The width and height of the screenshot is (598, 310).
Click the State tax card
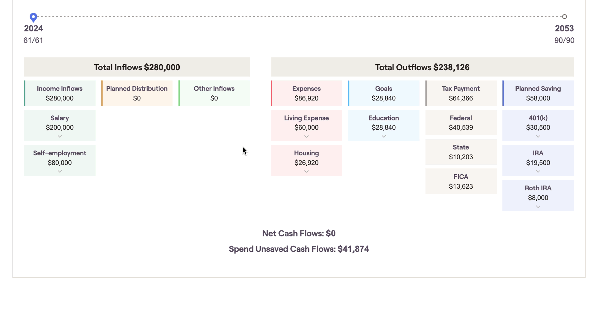click(x=461, y=152)
